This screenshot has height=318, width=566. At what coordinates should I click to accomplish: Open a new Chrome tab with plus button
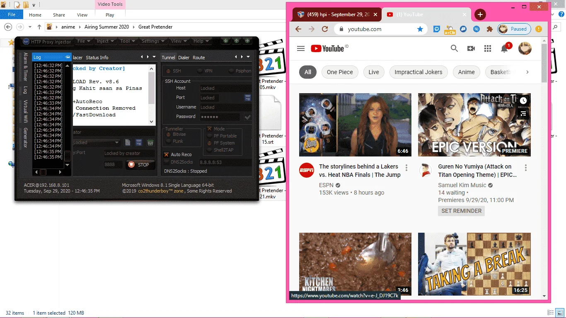click(480, 14)
